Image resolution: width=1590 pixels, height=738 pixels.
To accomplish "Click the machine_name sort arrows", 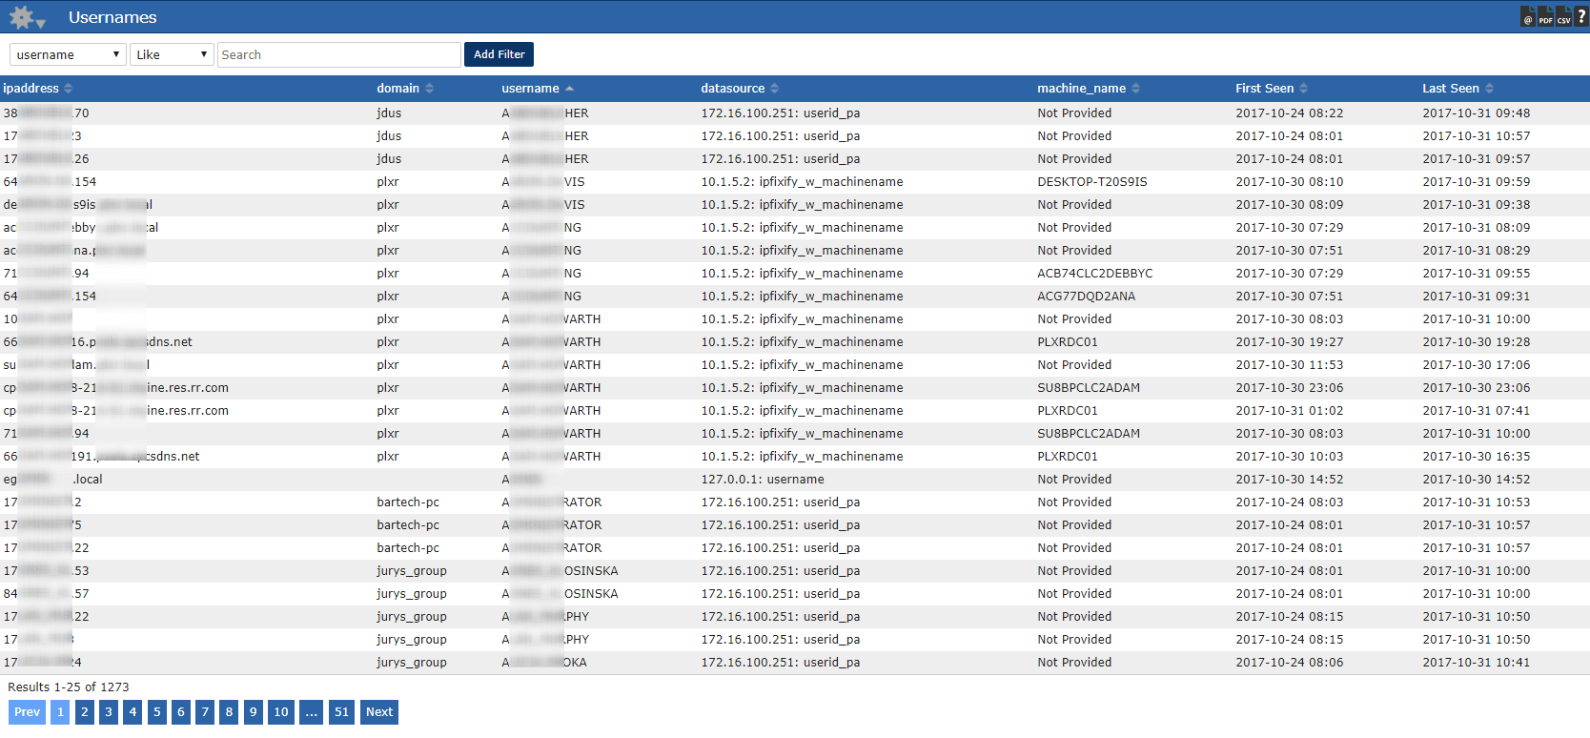I will 1136,89.
